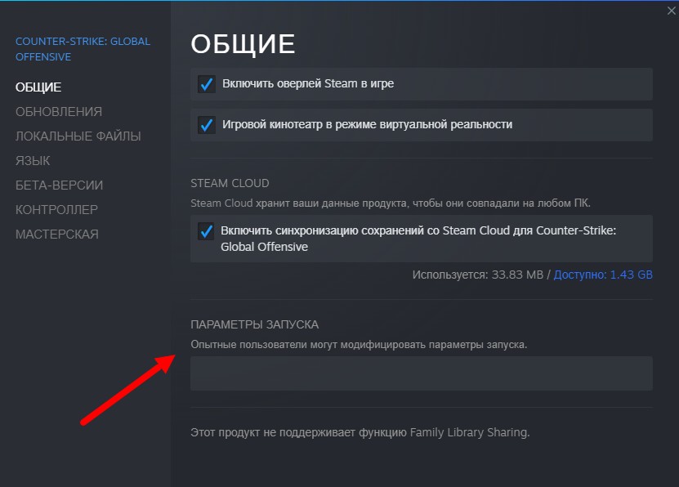The width and height of the screenshot is (679, 487).
Task: Open the МАСТЕРСКАЯ section
Action: click(x=57, y=235)
